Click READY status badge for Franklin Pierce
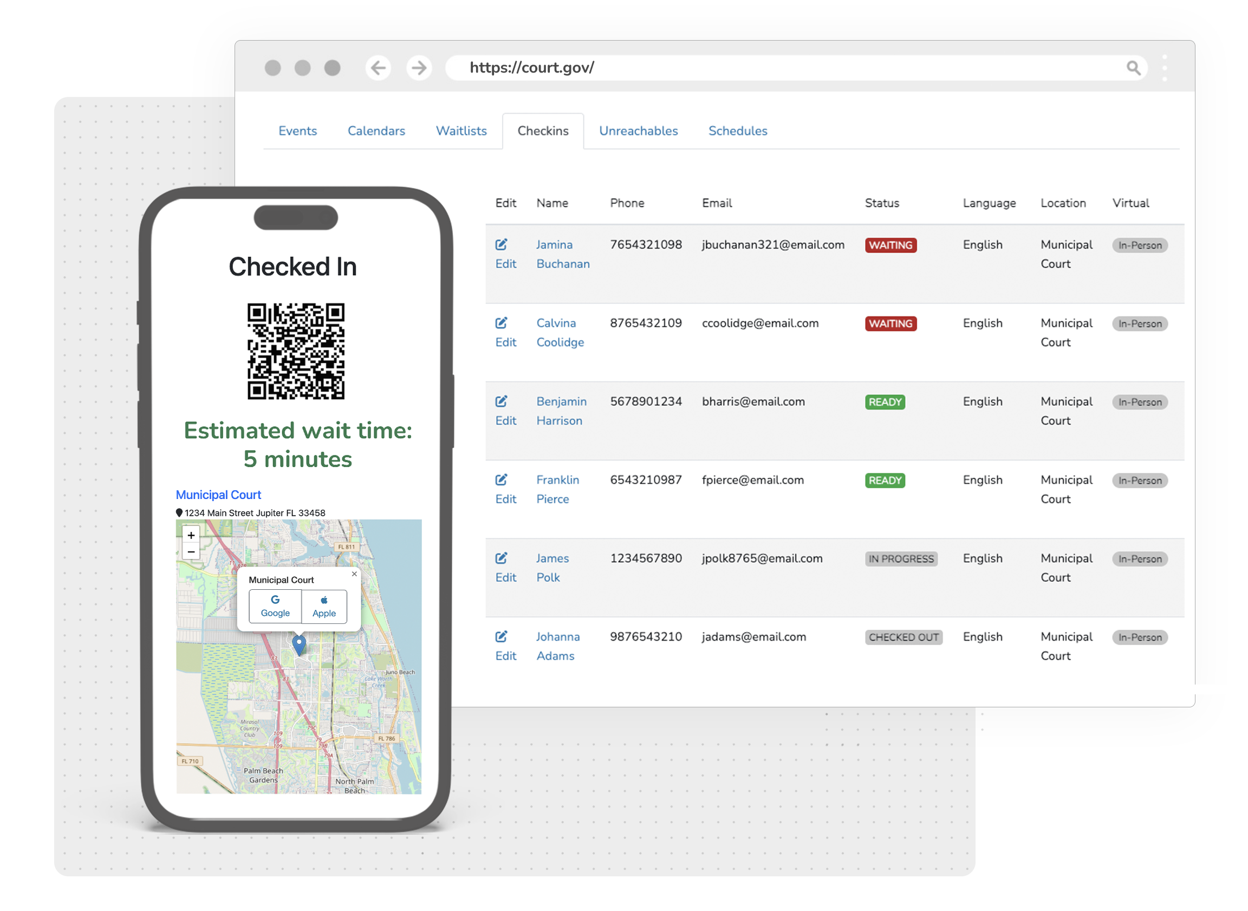This screenshot has height=911, width=1248. pos(884,480)
